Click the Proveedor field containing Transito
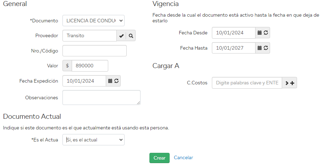The width and height of the screenshot is (324, 167). tap(89, 36)
